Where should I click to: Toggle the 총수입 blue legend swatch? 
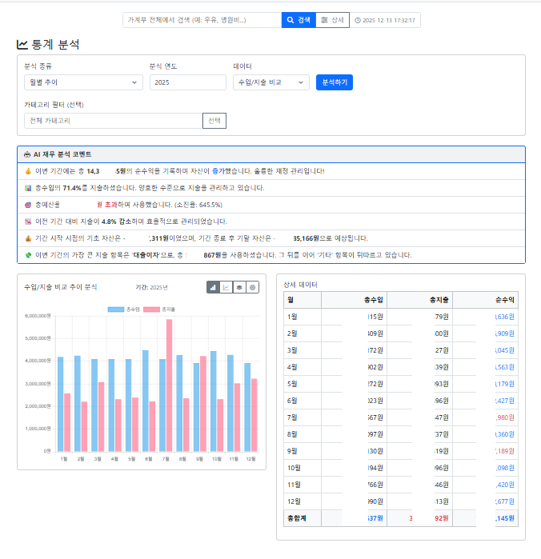point(115,309)
